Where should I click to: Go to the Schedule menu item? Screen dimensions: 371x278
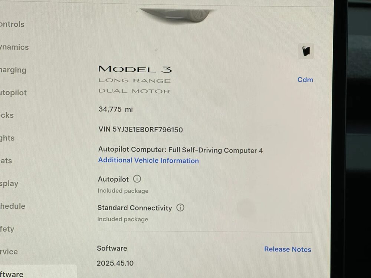(x=13, y=206)
